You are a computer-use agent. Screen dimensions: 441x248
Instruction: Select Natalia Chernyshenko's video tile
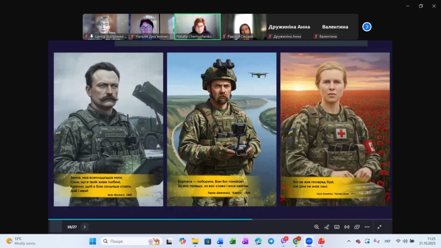(197, 27)
